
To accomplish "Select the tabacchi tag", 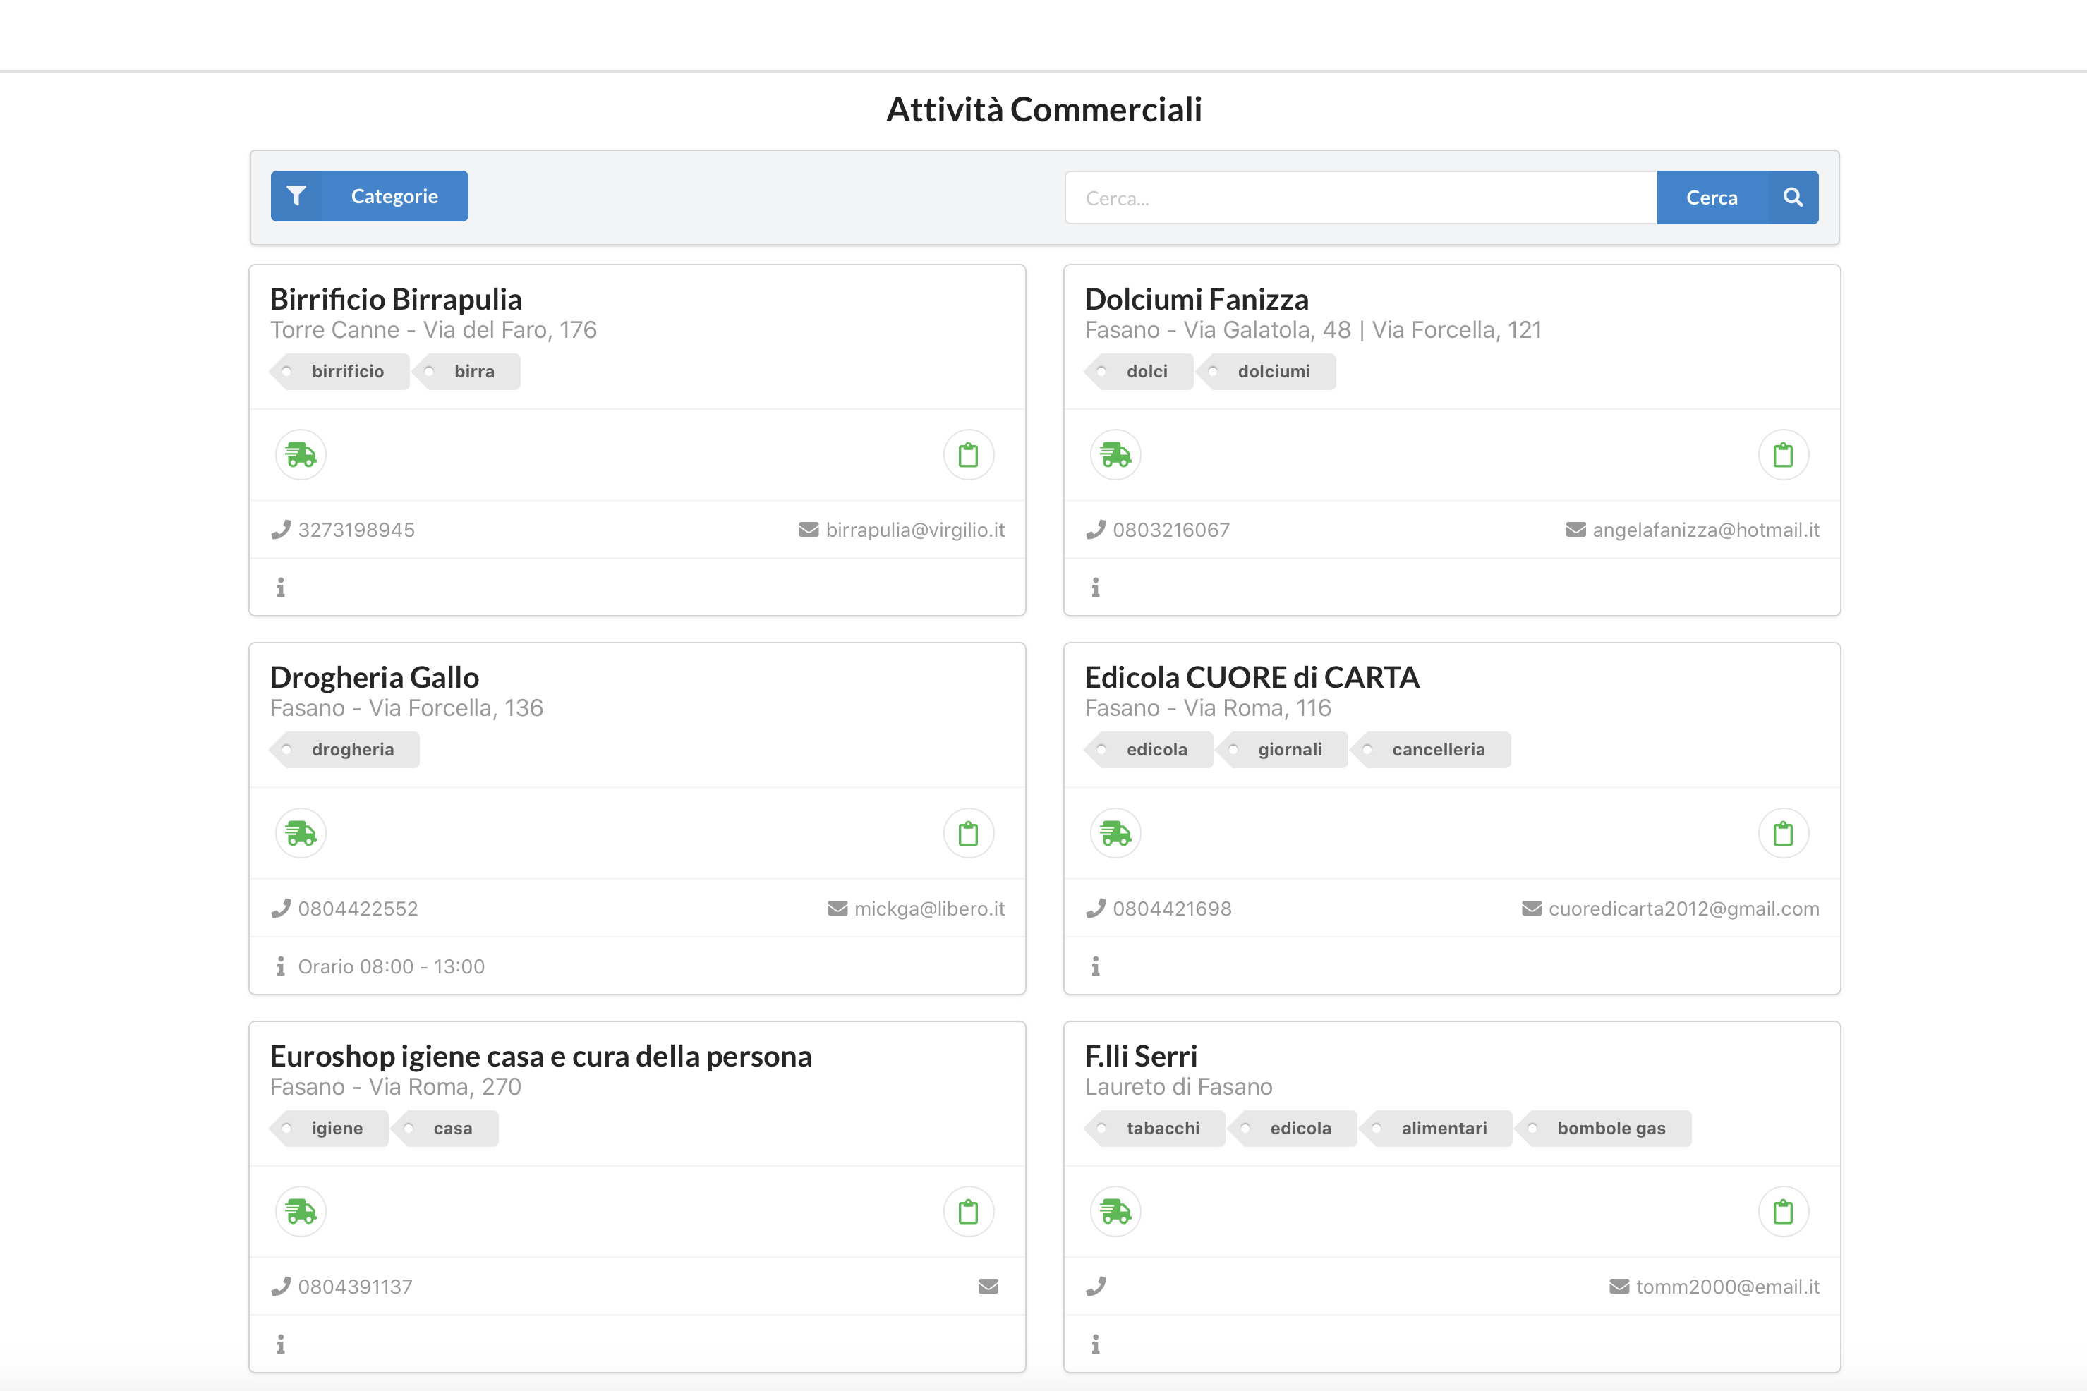I will [x=1155, y=1129].
